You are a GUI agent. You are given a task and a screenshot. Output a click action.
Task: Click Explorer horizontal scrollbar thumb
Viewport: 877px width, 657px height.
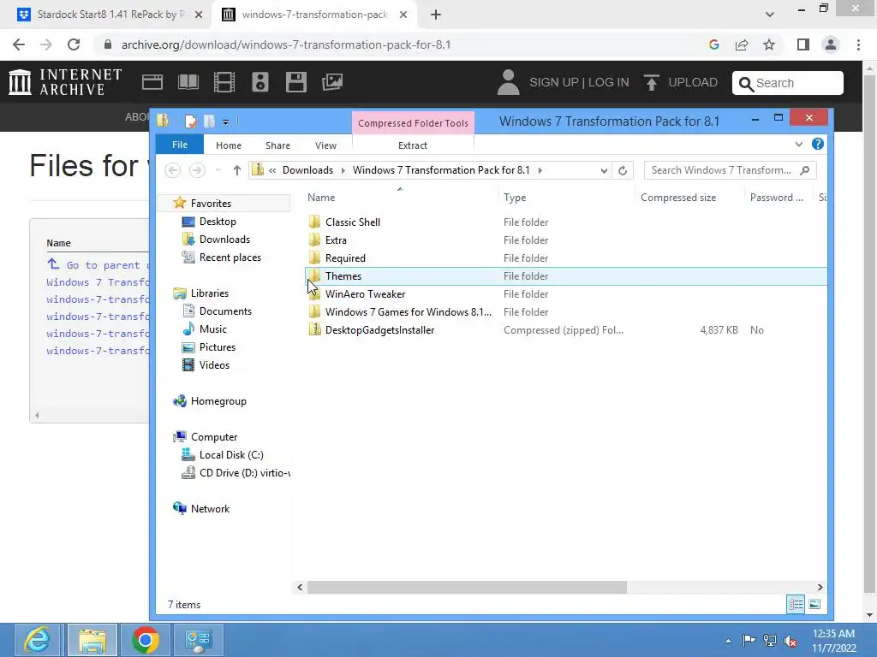click(x=467, y=587)
